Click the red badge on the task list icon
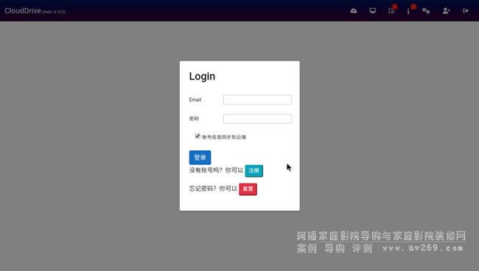This screenshot has height=271, width=479. 395,7
